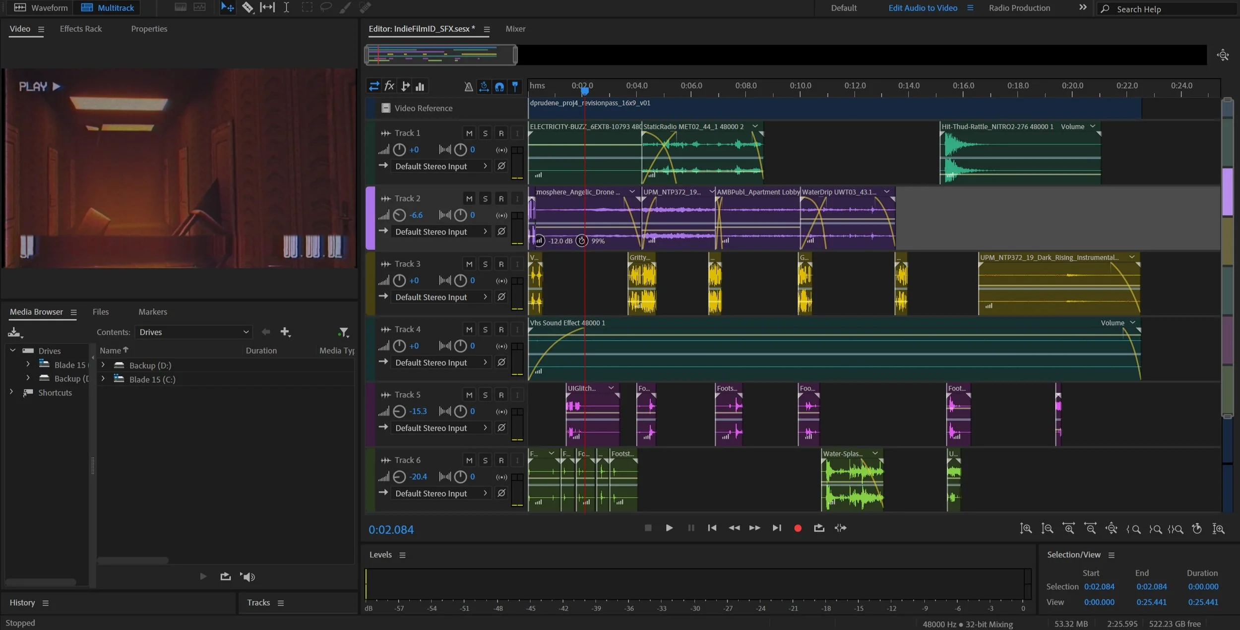This screenshot has width=1240, height=630.
Task: Click the Loop Playback icon in transport
Action: pyautogui.click(x=819, y=528)
